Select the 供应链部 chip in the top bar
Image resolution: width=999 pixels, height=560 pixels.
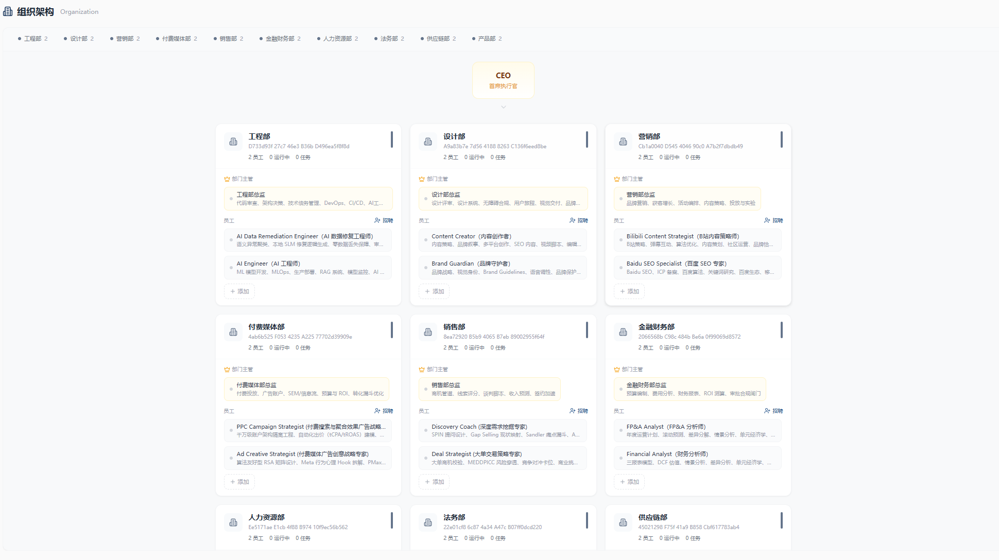pos(438,39)
